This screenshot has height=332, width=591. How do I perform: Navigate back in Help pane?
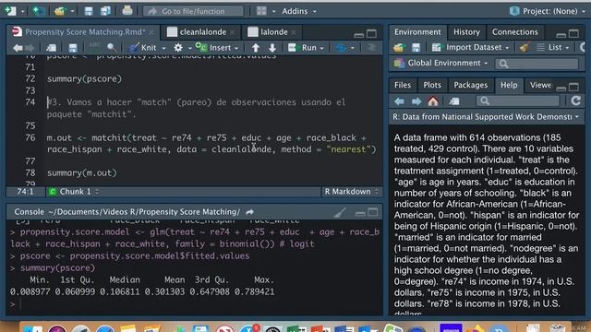[x=399, y=101]
